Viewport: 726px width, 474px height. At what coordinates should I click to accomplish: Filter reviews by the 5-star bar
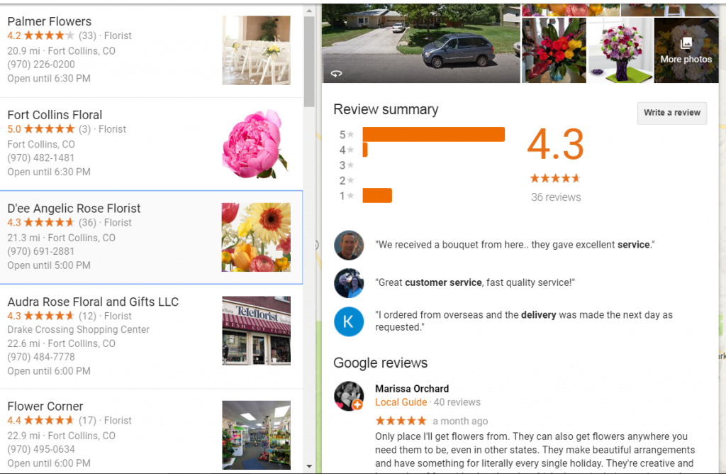433,134
